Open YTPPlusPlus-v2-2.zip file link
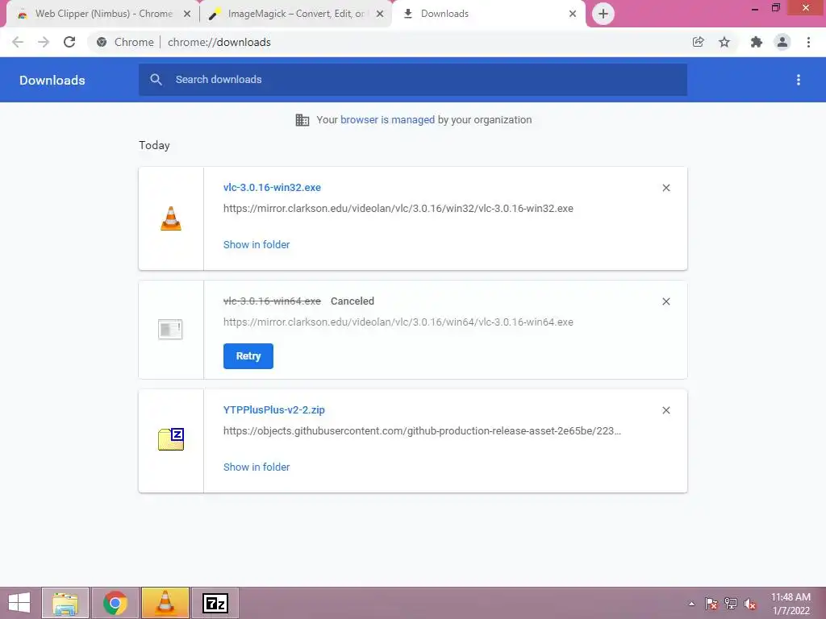This screenshot has height=619, width=826. [274, 410]
